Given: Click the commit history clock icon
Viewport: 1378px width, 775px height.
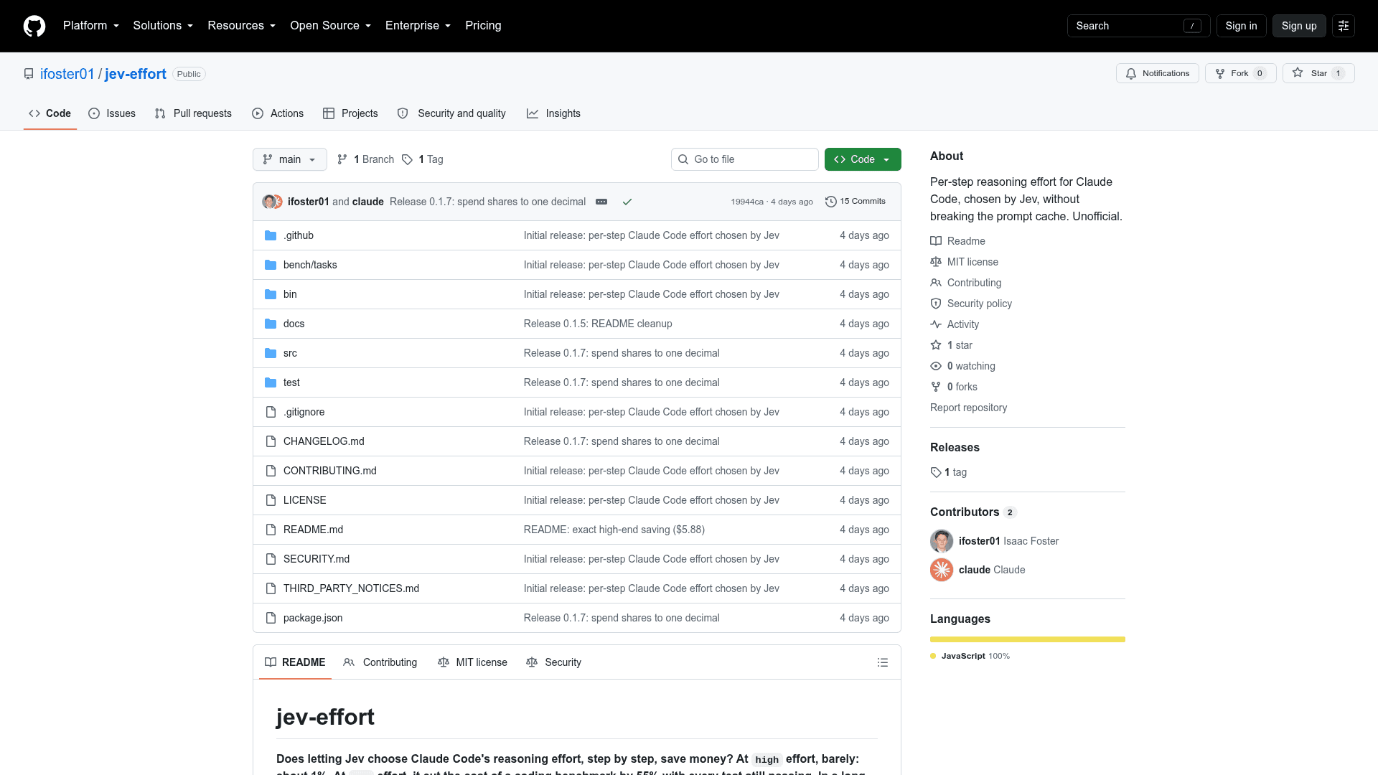Looking at the screenshot, I should coord(831,202).
